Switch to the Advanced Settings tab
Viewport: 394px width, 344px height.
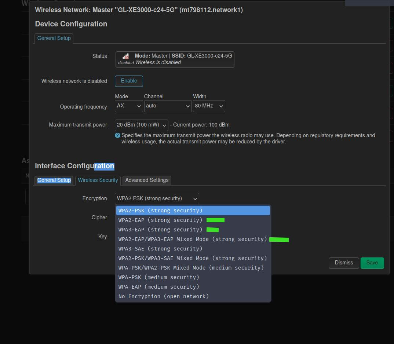click(147, 180)
